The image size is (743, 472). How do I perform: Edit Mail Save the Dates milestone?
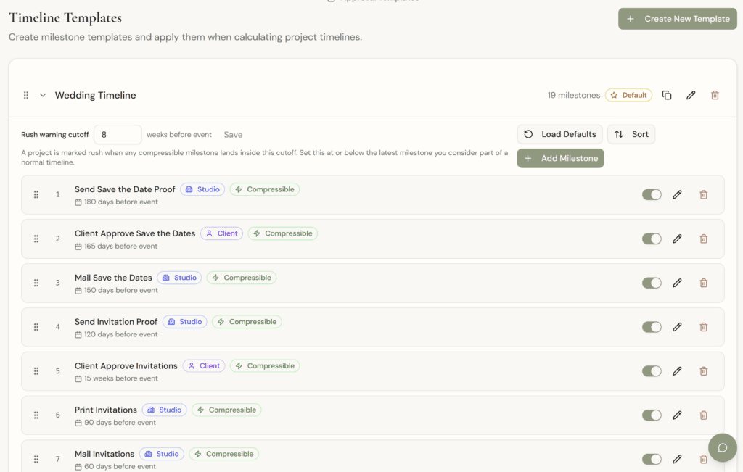(677, 283)
